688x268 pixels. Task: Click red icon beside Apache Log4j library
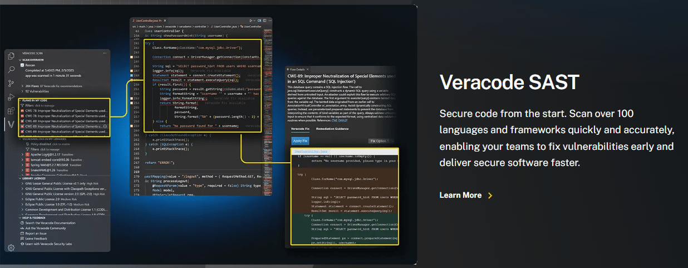[x=27, y=154]
